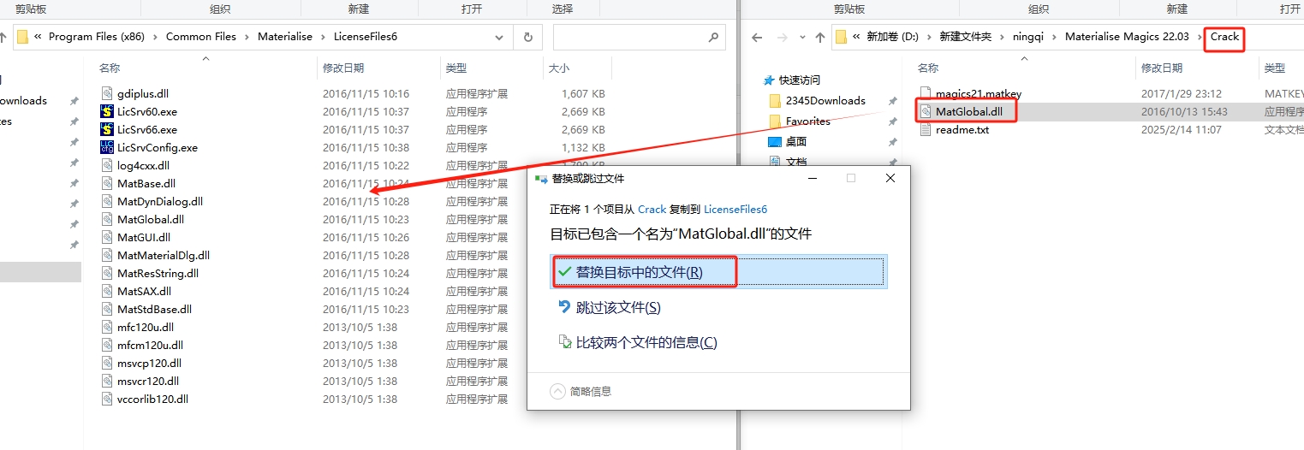1304x450 pixels.
Task: Go up one level in right window
Action: click(x=819, y=38)
